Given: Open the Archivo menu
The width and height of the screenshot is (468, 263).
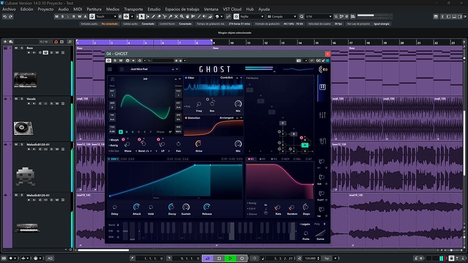Looking at the screenshot, I should click(9, 9).
